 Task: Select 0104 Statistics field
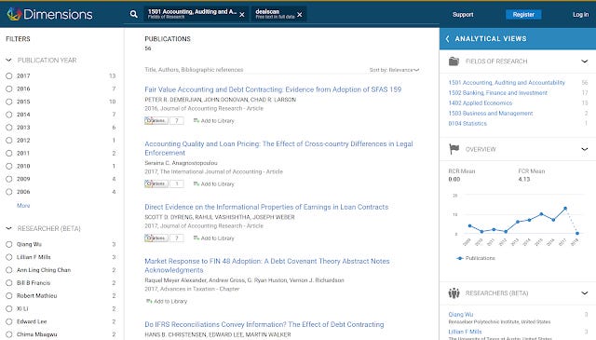point(467,124)
